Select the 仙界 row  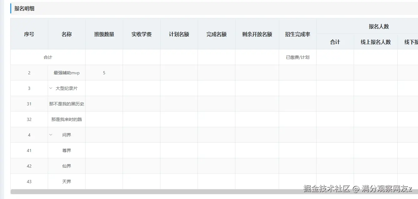pos(66,166)
